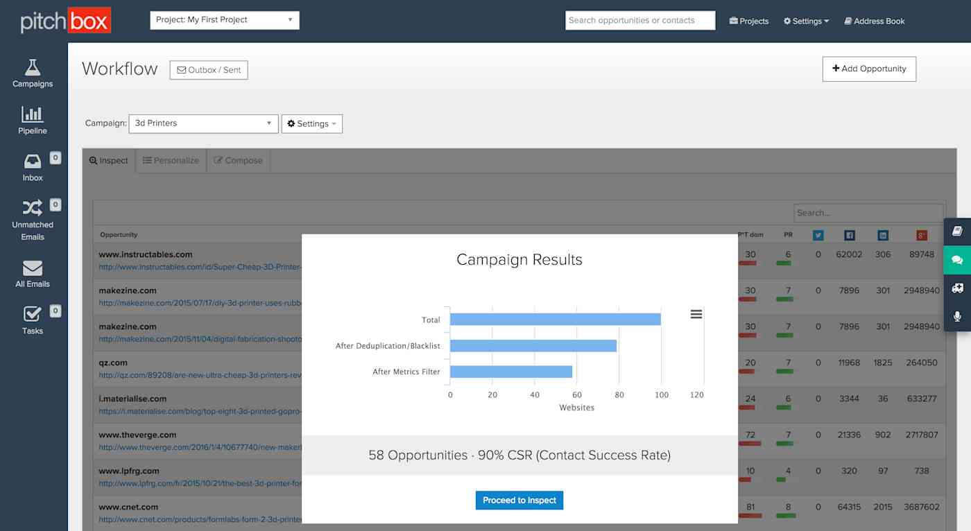
Task: Open the Address Book from the top bar
Action: 875,21
